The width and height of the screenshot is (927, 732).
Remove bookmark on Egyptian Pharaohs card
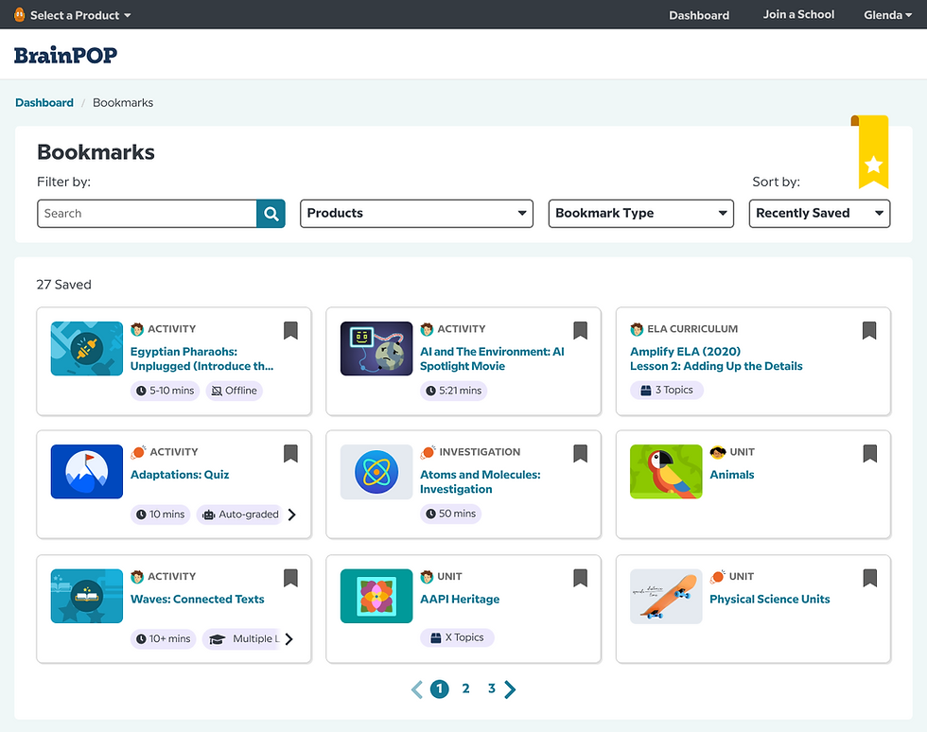[290, 330]
